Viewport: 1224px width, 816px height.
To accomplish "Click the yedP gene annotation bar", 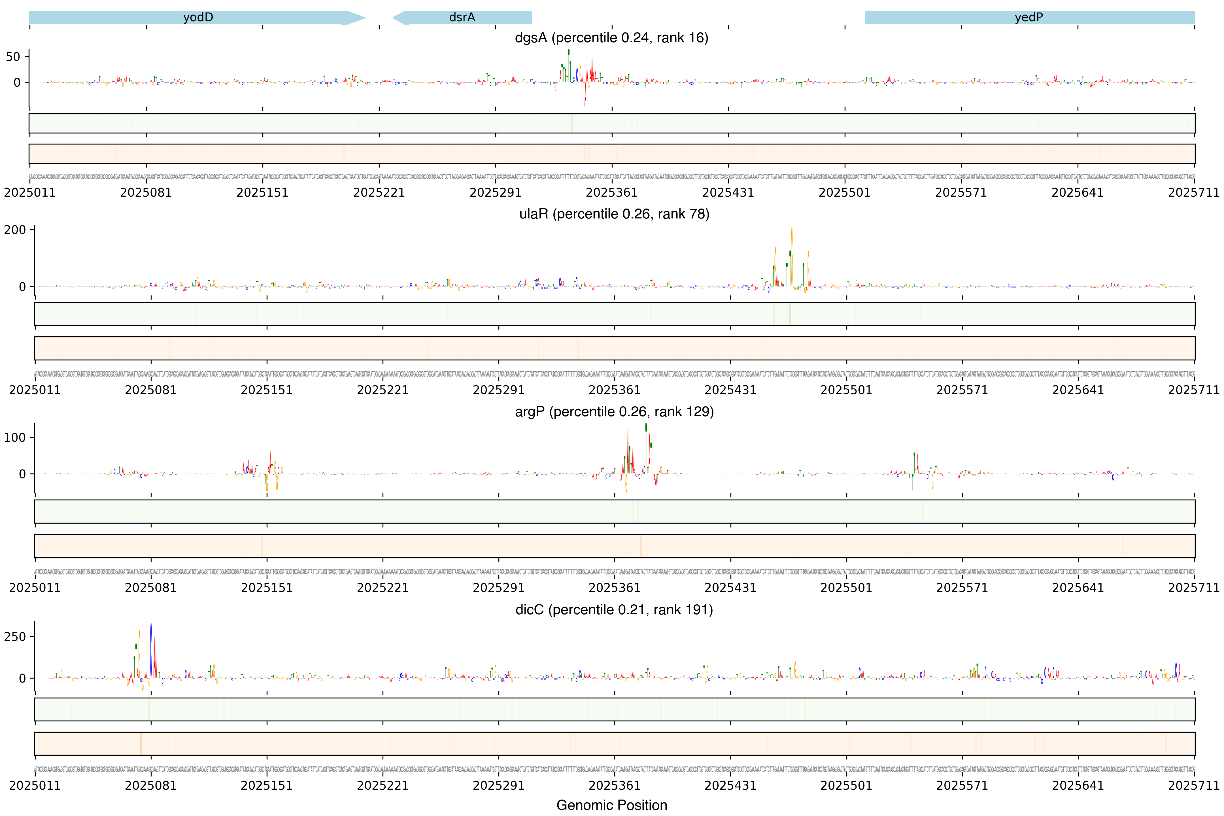I will 1029,18.
